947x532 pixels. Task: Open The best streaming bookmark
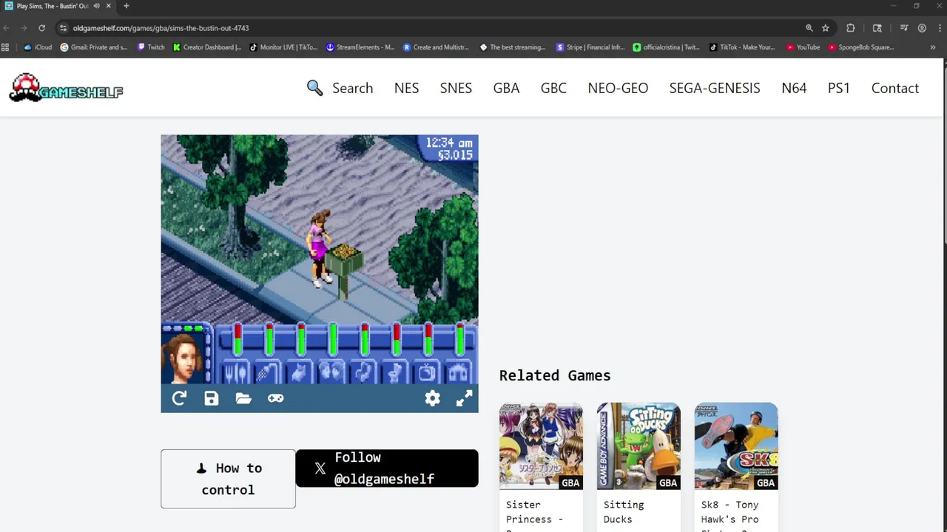tap(513, 47)
